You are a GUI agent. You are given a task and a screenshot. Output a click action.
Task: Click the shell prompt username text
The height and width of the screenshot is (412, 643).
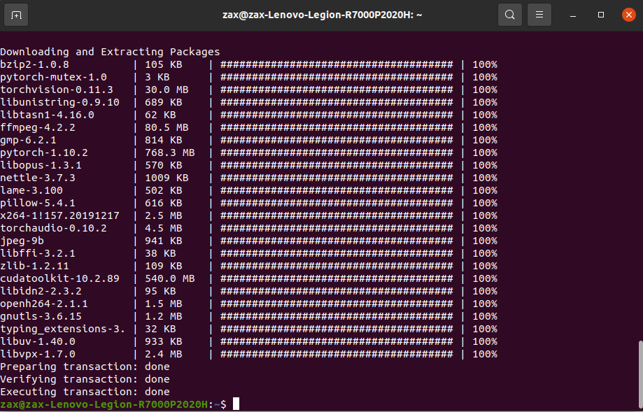pyautogui.click(x=104, y=404)
